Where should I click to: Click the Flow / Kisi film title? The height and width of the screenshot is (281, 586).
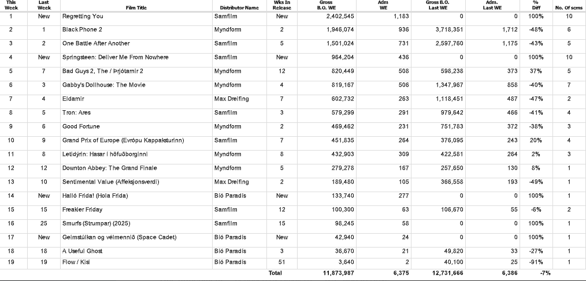76,262
